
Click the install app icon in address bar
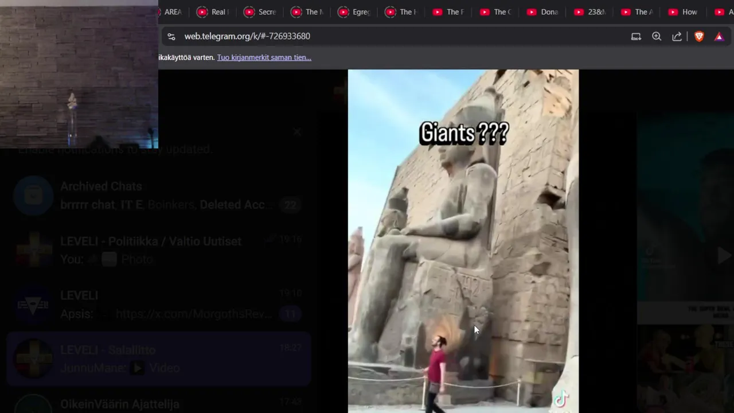636,36
